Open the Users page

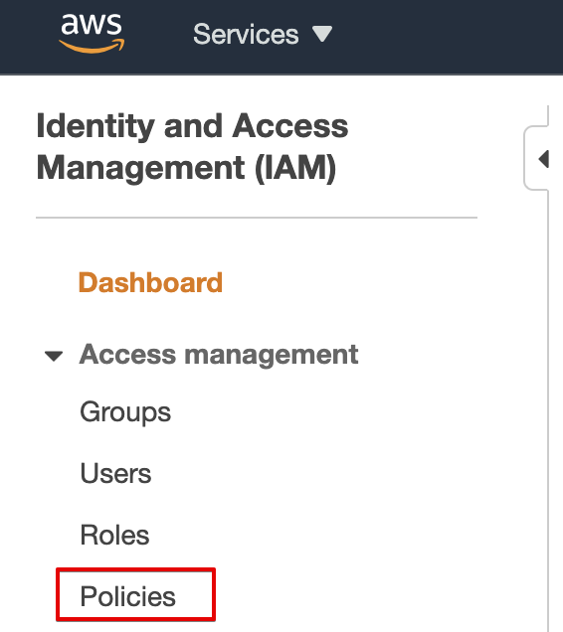click(115, 474)
